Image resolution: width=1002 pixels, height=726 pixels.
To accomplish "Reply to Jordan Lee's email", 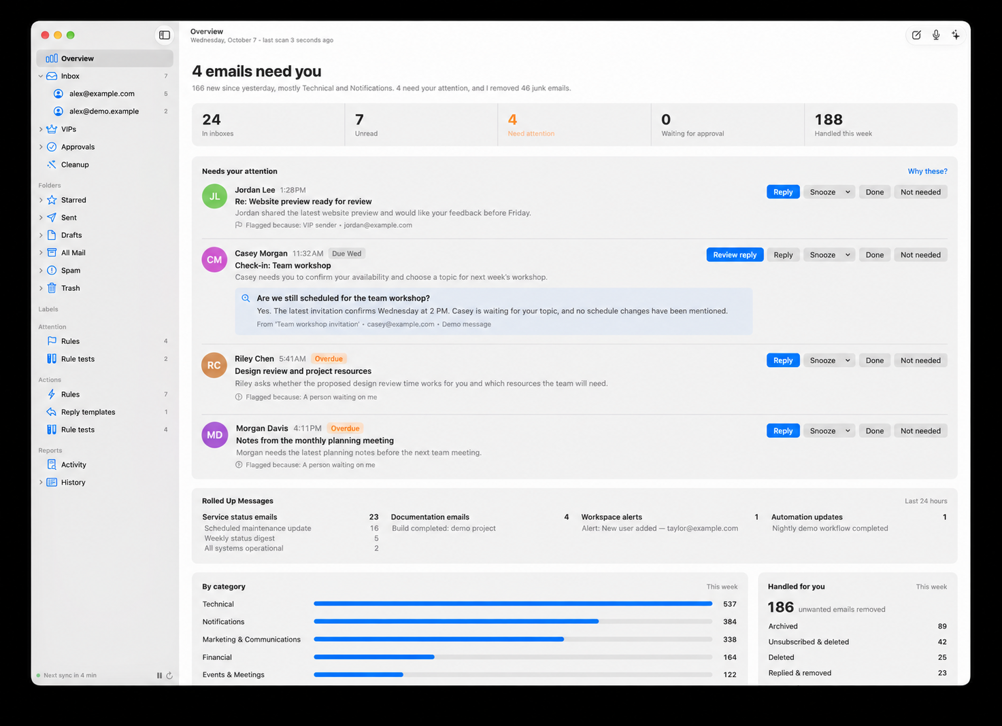I will pos(783,192).
